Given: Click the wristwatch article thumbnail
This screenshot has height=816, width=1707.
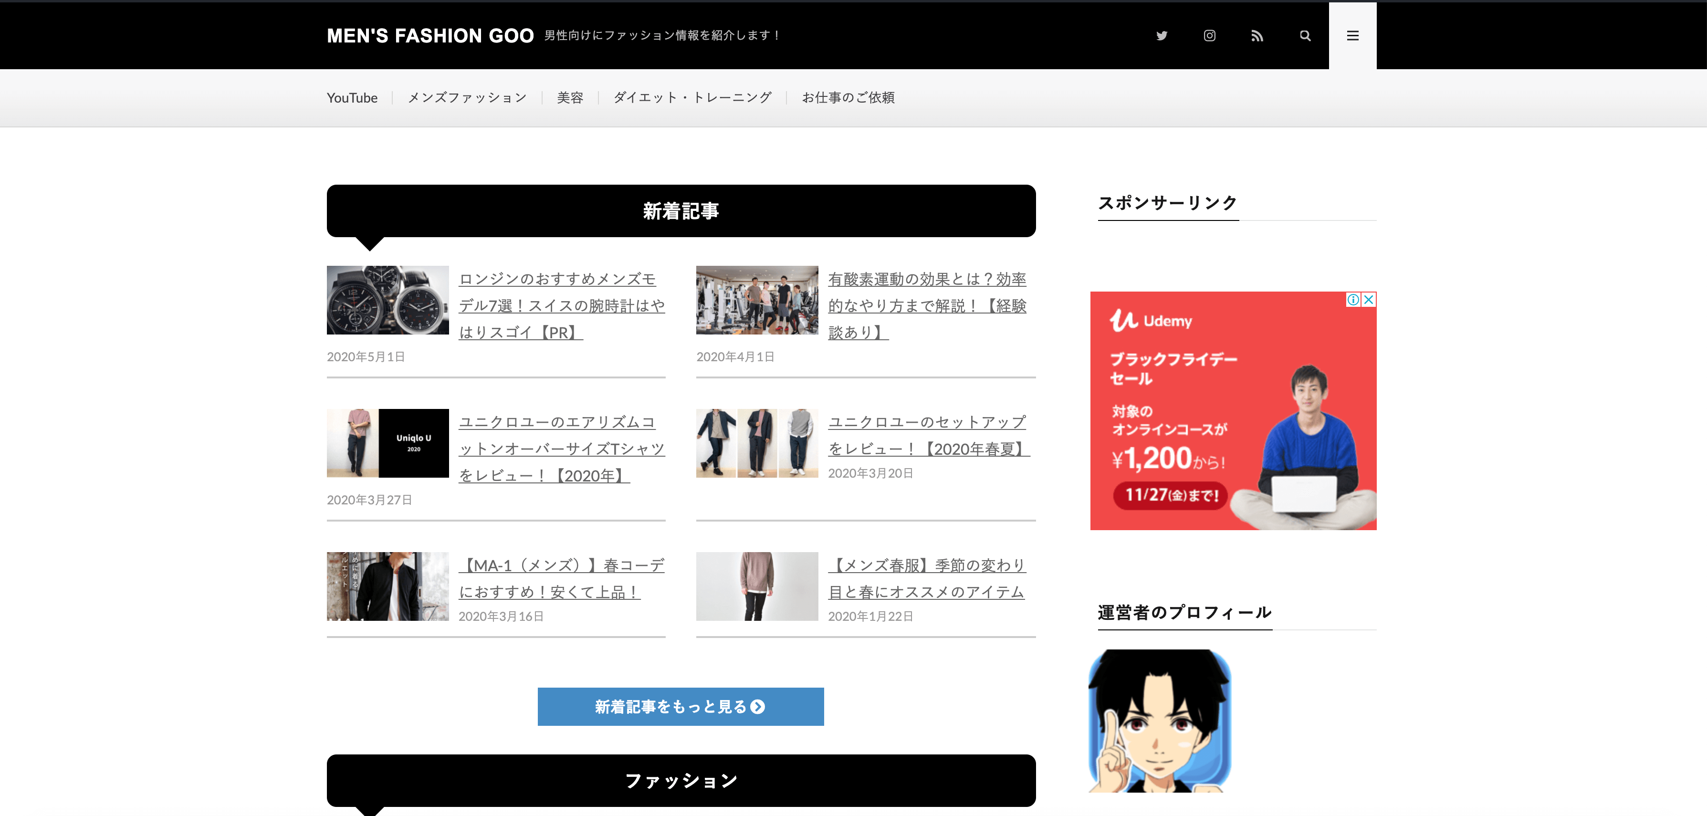Looking at the screenshot, I should coord(387,300).
